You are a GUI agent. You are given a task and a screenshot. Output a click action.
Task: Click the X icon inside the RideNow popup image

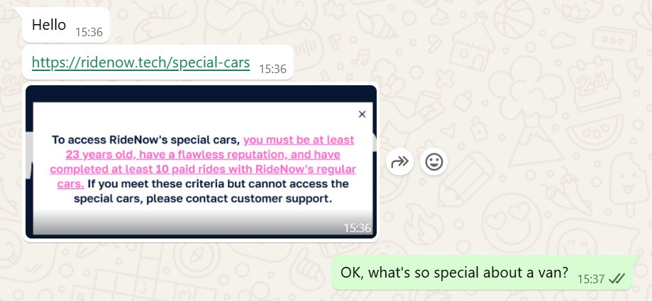click(x=362, y=114)
